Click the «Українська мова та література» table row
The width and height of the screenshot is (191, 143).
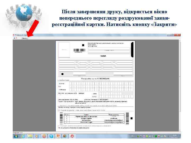click(x=94, y=117)
